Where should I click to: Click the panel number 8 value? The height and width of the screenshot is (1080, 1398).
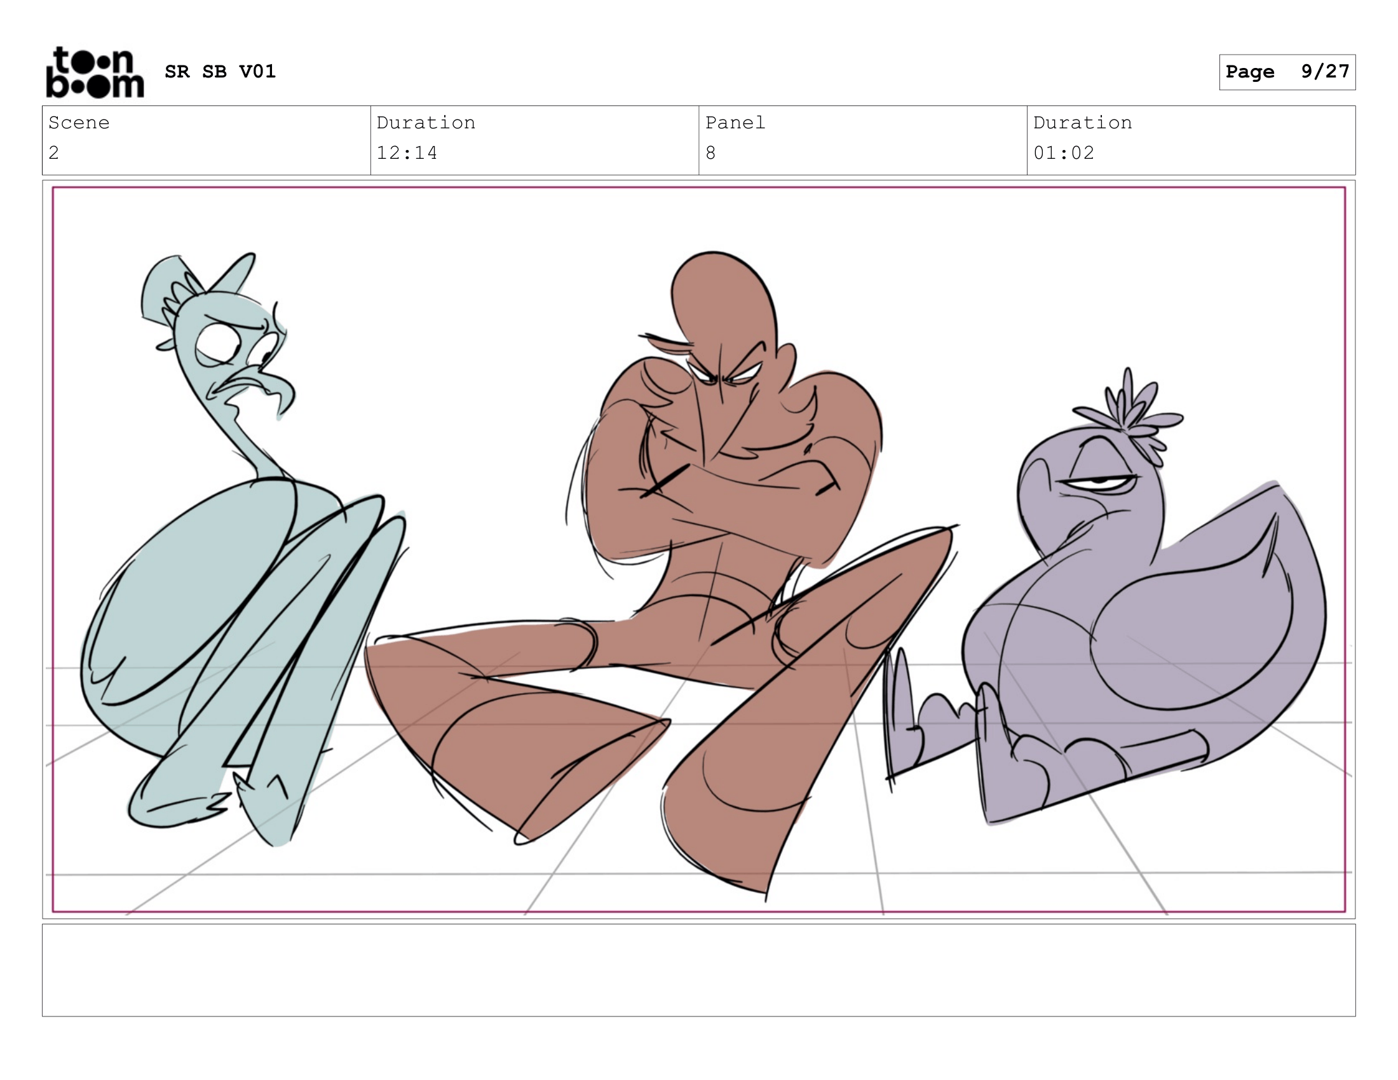point(710,153)
